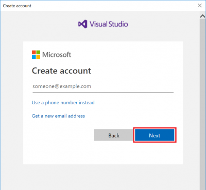The height and width of the screenshot is (190, 206).
Task: Focus the someone@example.com email field
Action: tap(103, 86)
